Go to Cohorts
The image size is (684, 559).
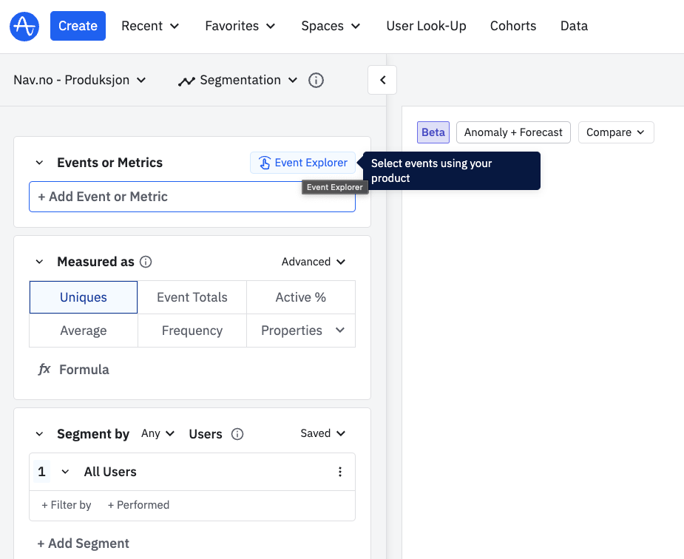(x=512, y=26)
